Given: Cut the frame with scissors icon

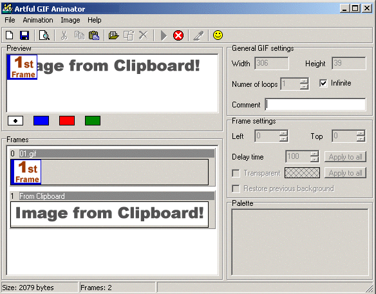Looking at the screenshot, I should click(x=64, y=35).
